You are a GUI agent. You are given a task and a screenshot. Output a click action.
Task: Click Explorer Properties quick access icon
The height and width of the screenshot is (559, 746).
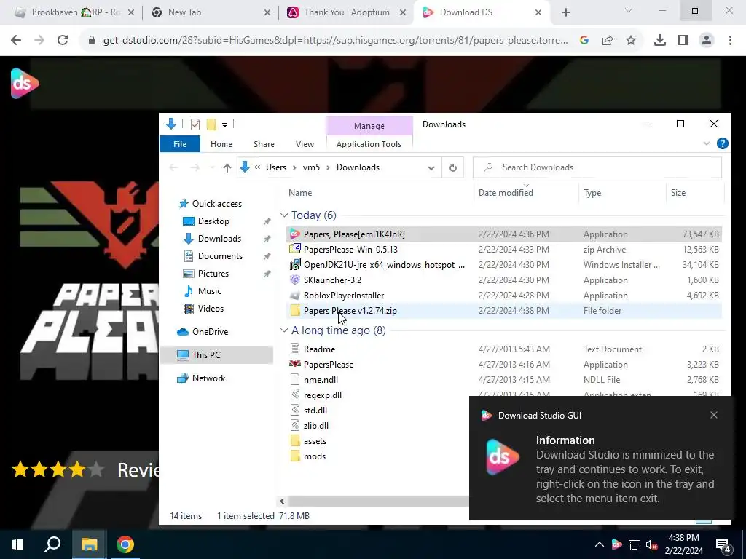pos(195,124)
